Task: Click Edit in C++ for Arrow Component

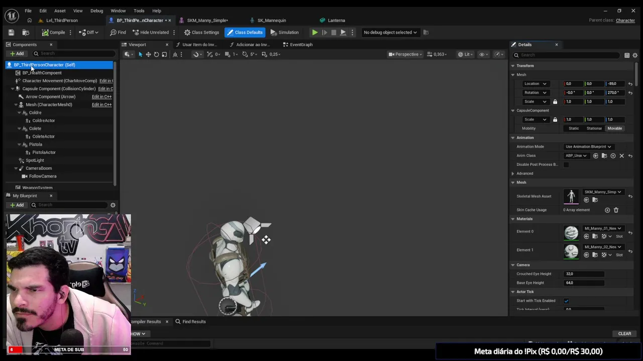Action: point(101,97)
